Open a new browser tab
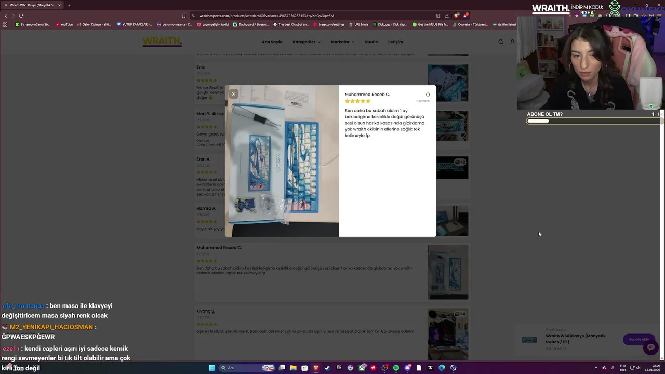 (69, 5)
